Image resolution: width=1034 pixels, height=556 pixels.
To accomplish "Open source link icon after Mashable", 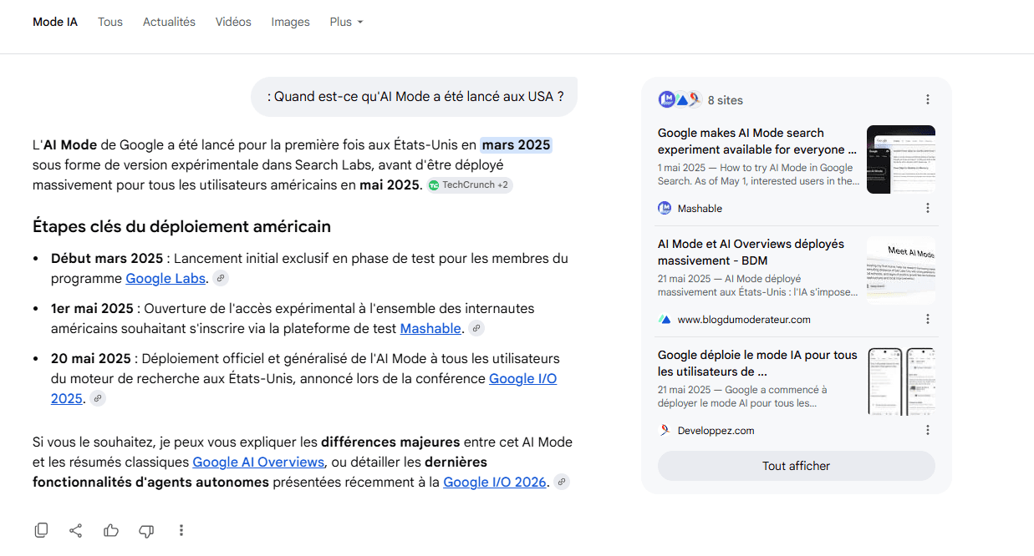I will tap(476, 329).
